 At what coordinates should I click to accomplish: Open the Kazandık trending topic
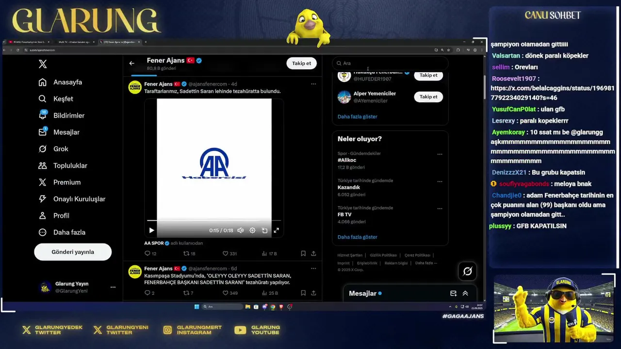coord(349,187)
